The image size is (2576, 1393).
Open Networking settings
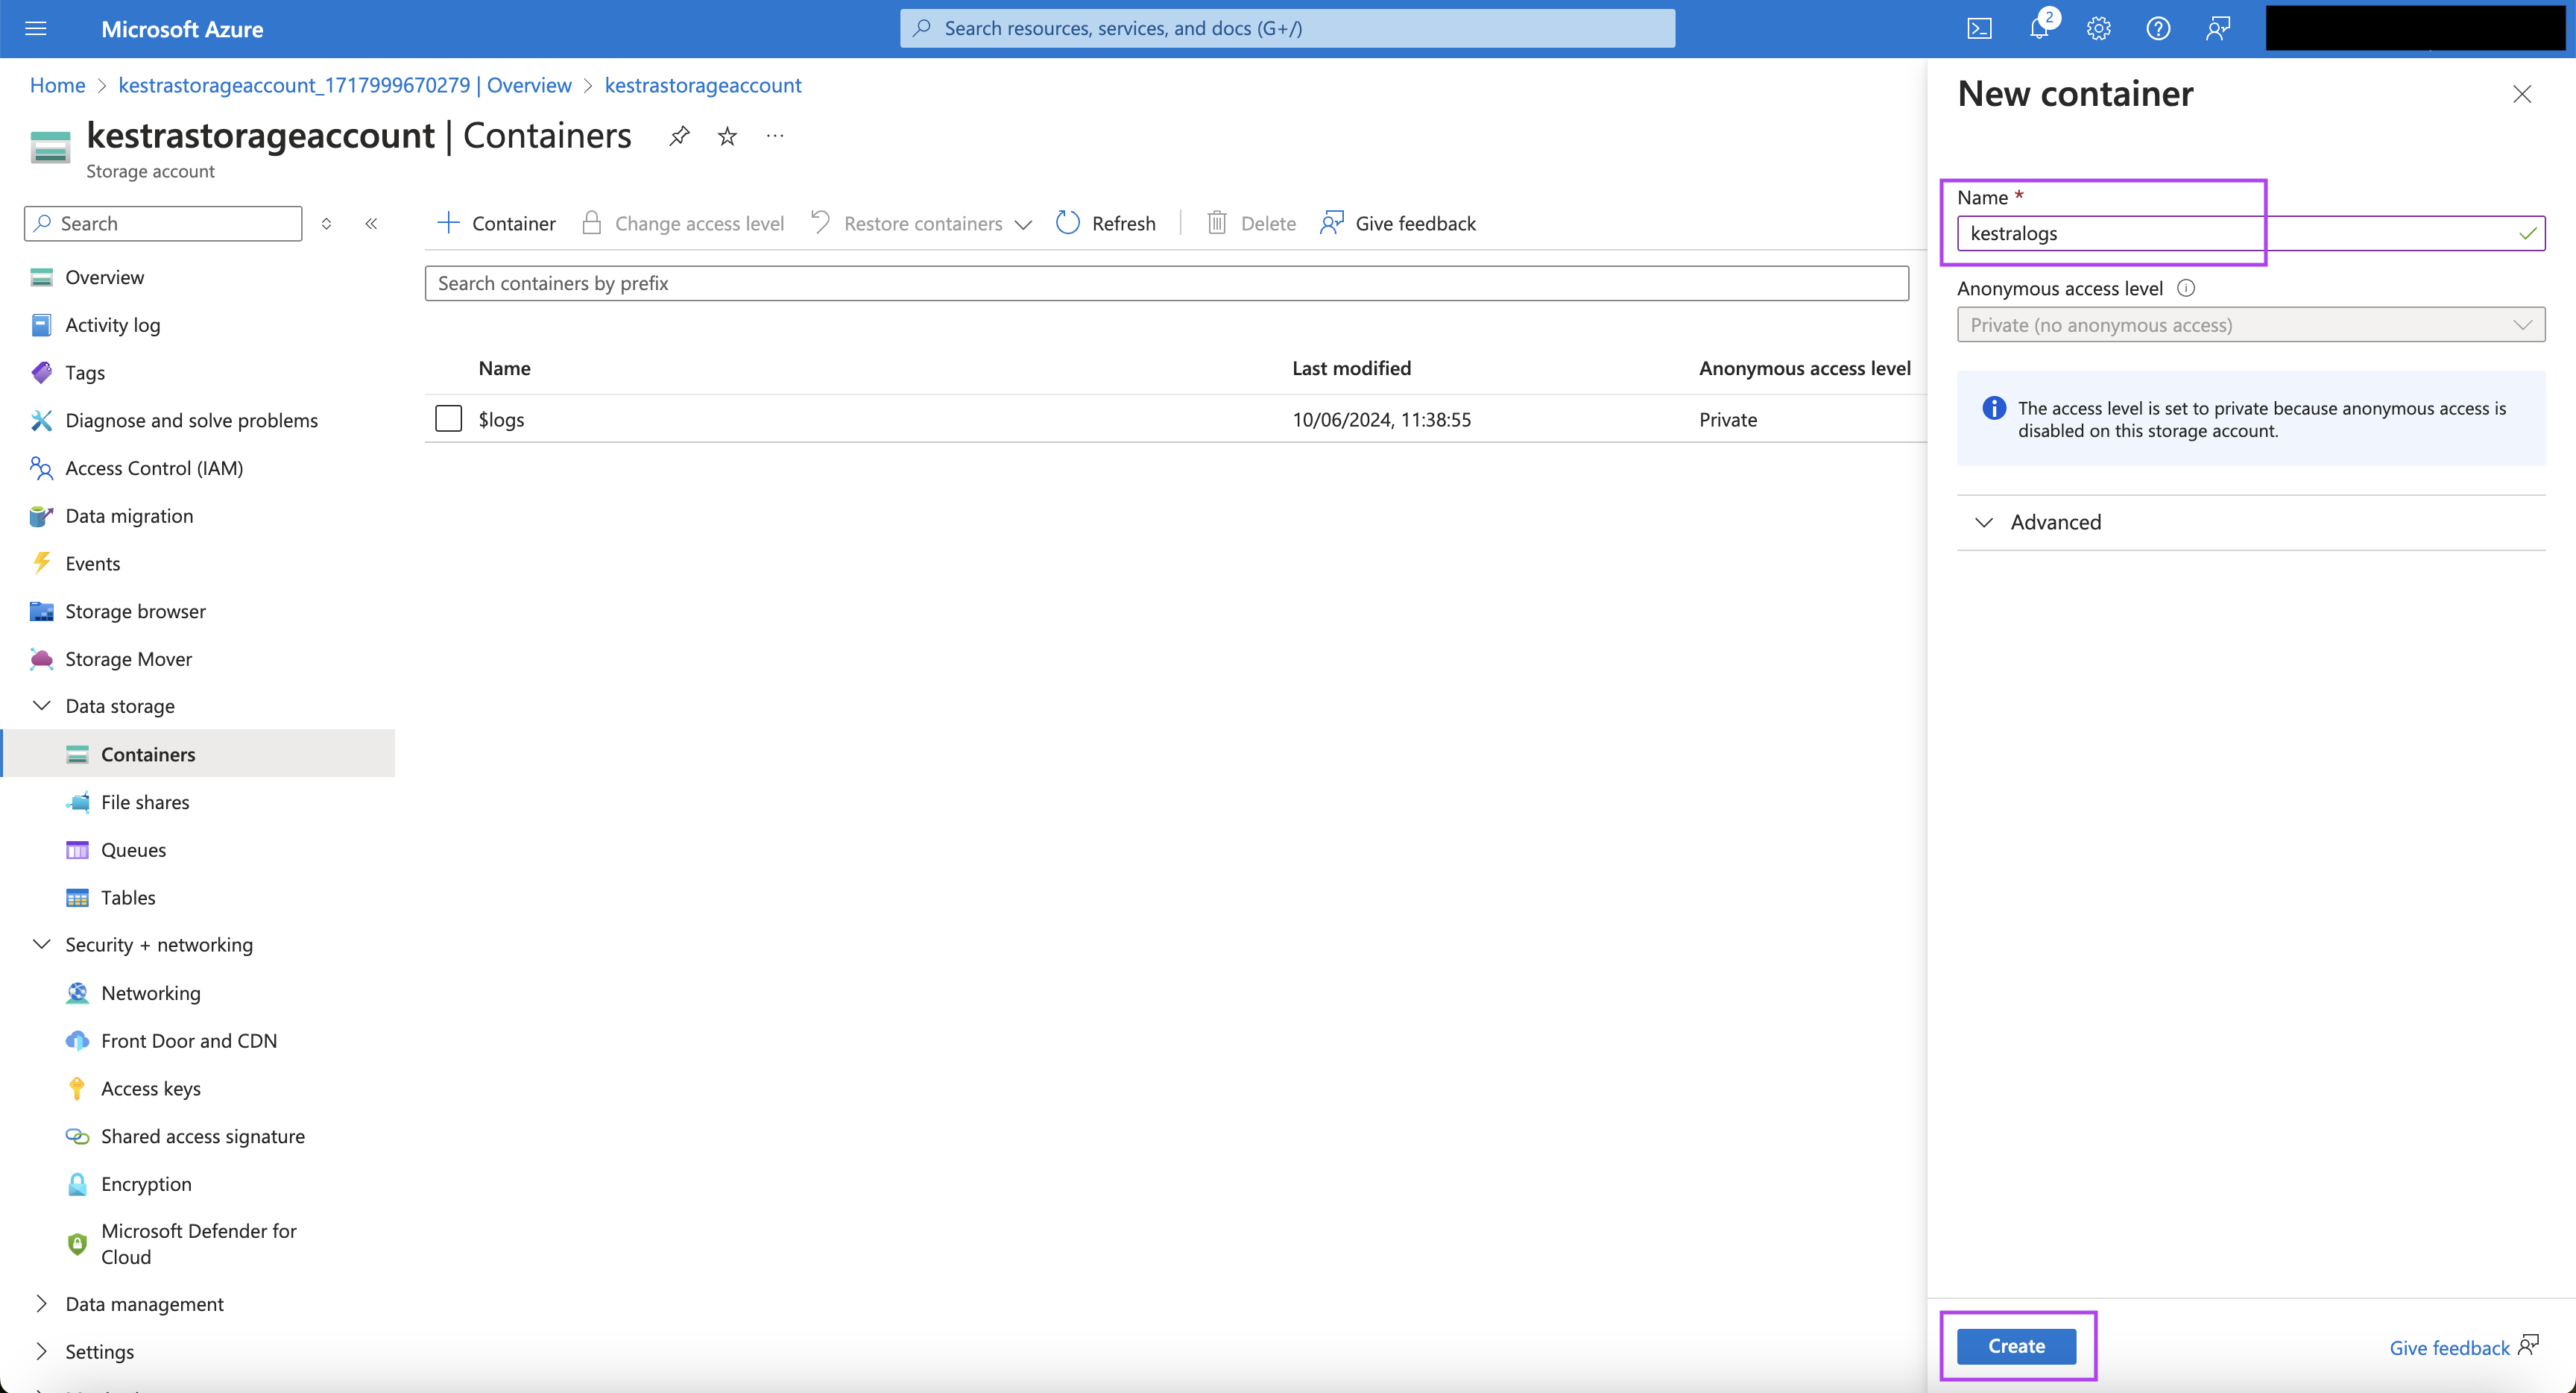click(x=151, y=992)
